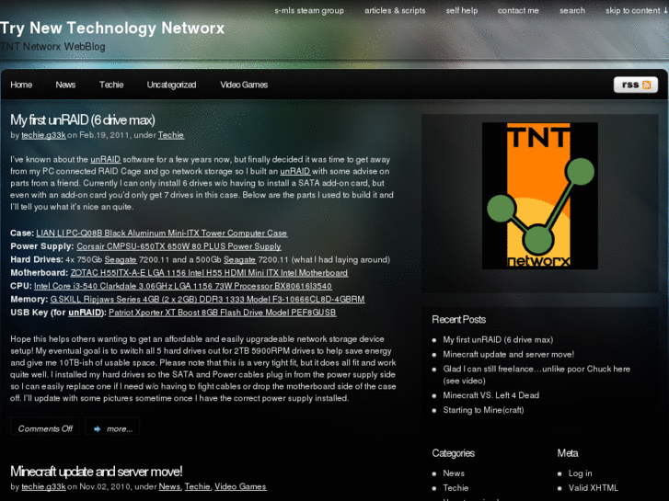Click second Seagate link after 500Gb
The image size is (669, 501).
point(239,260)
